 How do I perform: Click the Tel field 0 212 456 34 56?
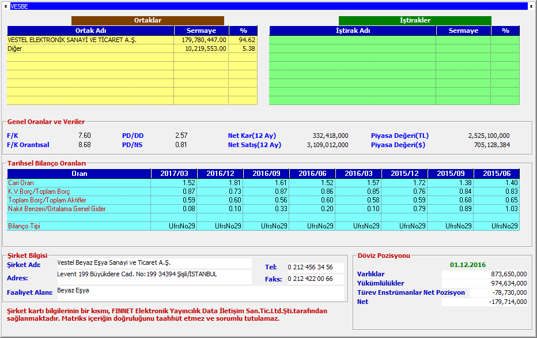[x=315, y=267]
